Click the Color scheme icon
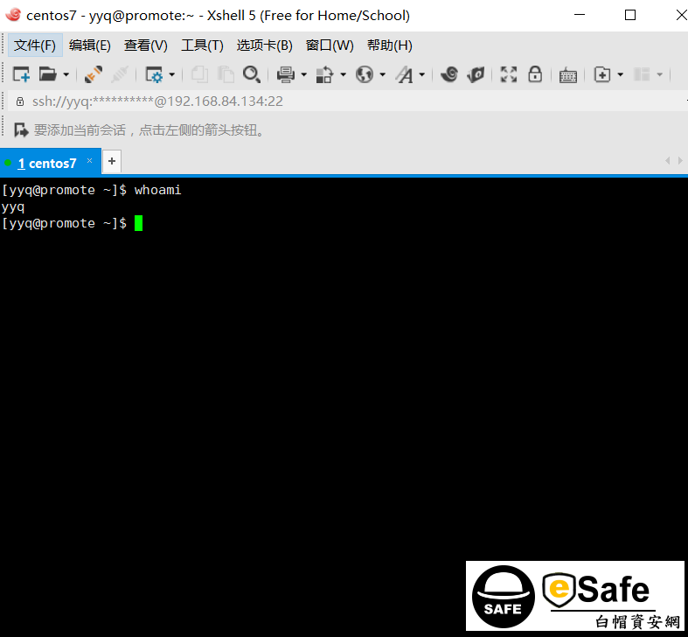 324,74
